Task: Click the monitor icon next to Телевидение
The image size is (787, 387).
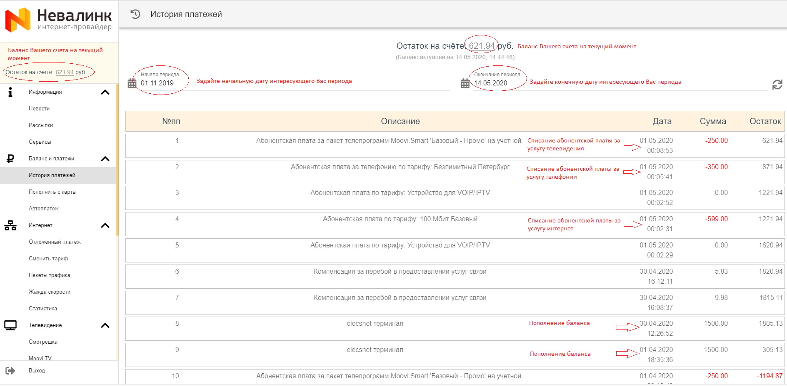Action: click(x=10, y=325)
